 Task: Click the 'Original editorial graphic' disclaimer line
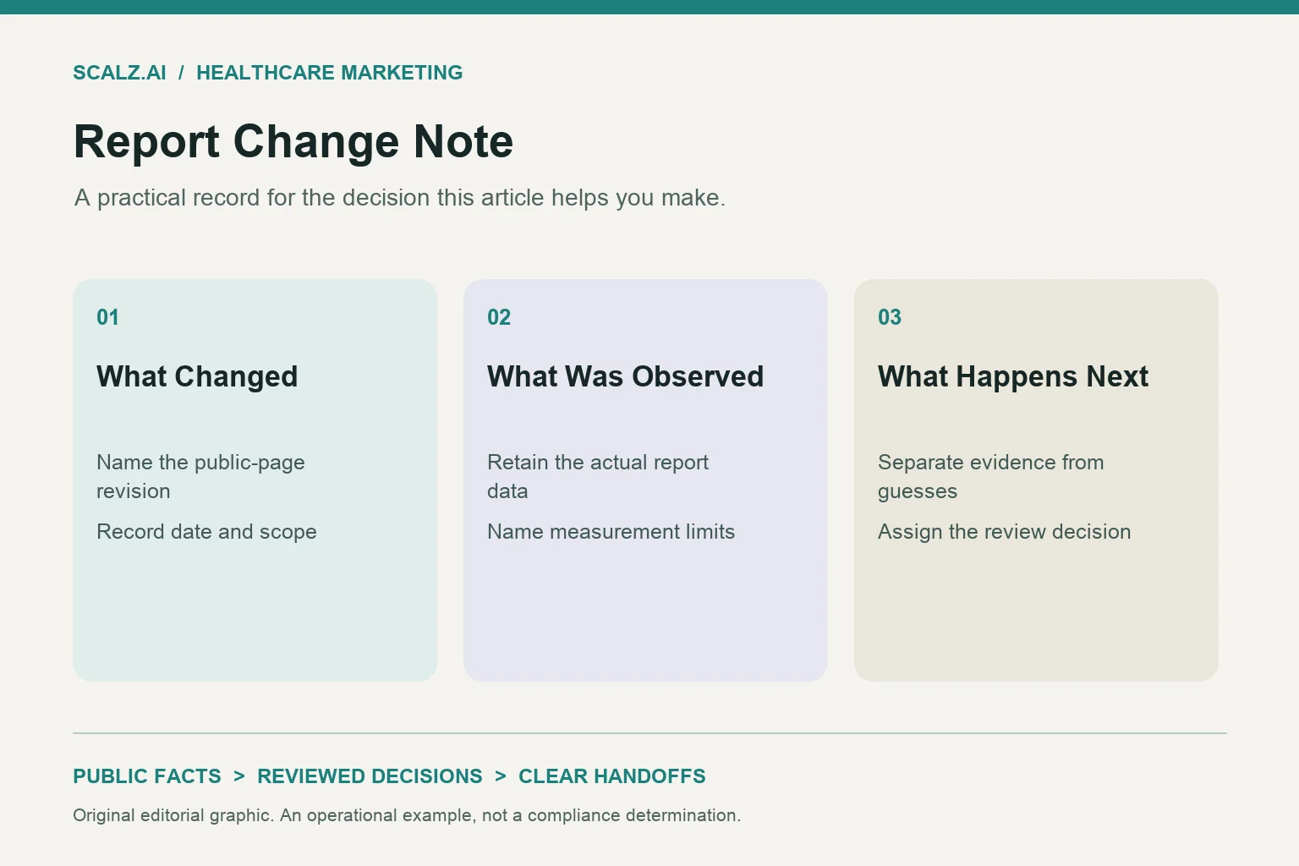coord(407,815)
